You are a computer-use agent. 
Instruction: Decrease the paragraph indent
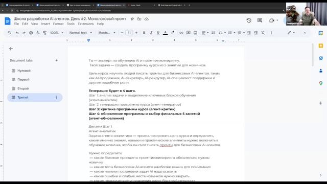pyautogui.click(x=249, y=33)
